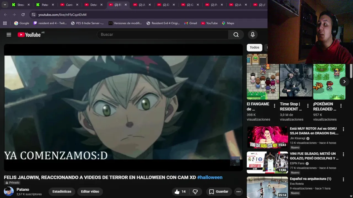Open the Patano channel avatar
This screenshot has height=198, width=353.
click(9, 191)
